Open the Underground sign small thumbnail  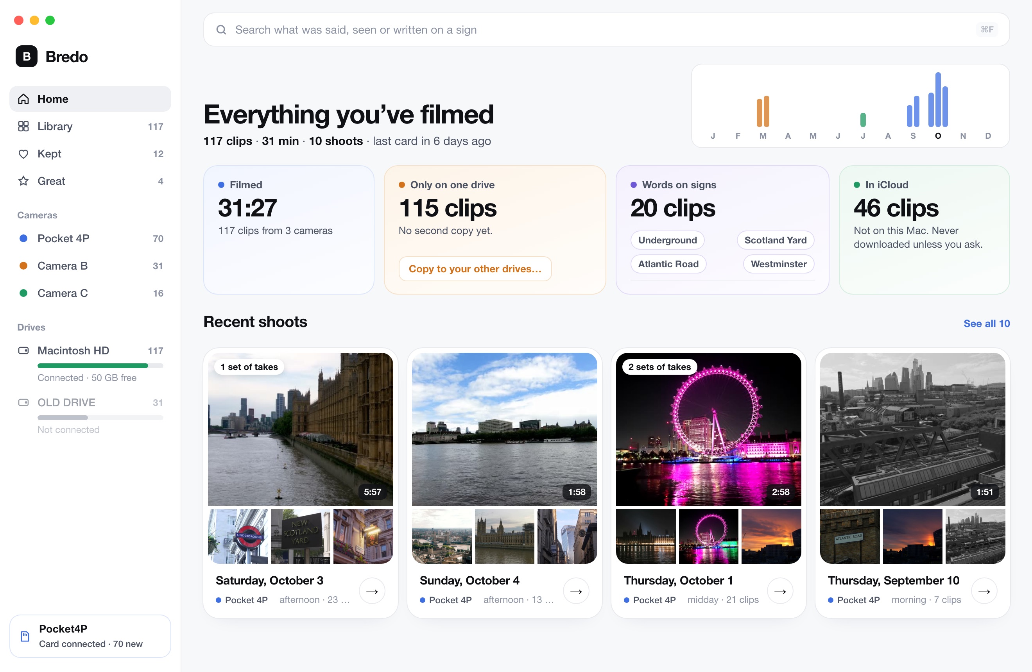pyautogui.click(x=238, y=536)
